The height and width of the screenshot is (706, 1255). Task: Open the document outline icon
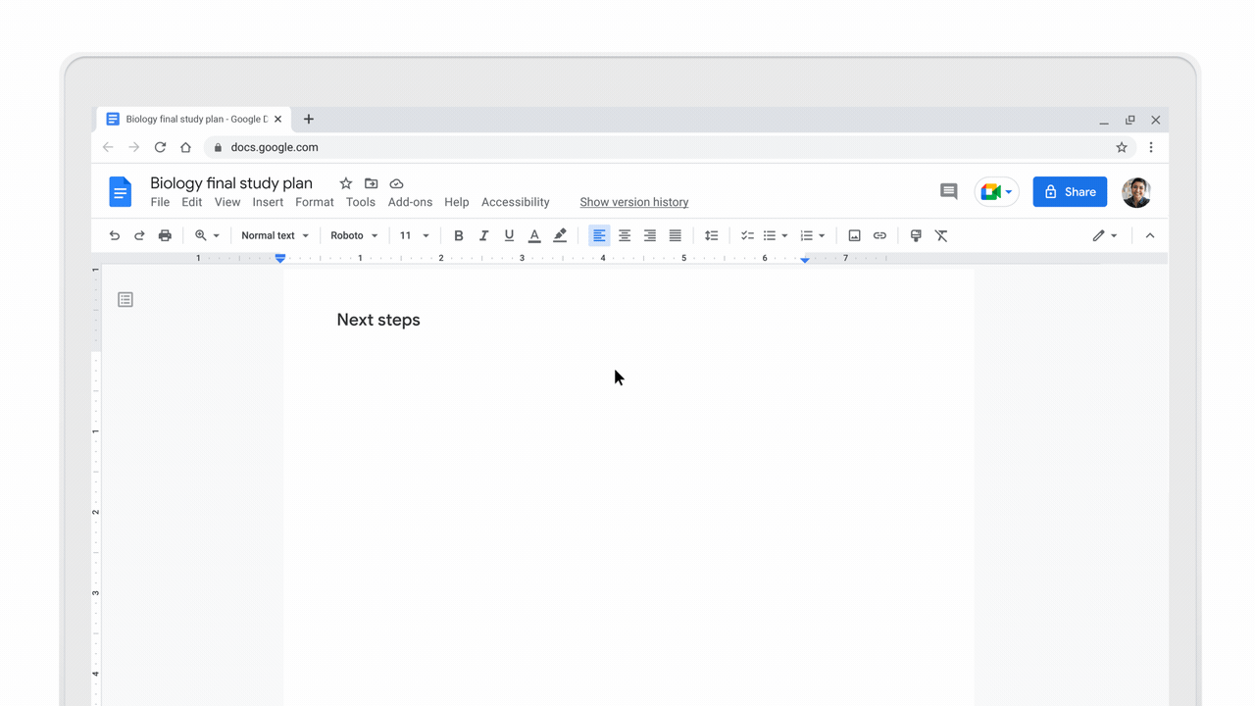click(125, 299)
